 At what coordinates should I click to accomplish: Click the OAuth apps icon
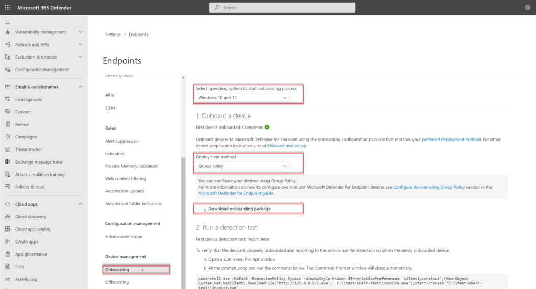(x=8, y=241)
